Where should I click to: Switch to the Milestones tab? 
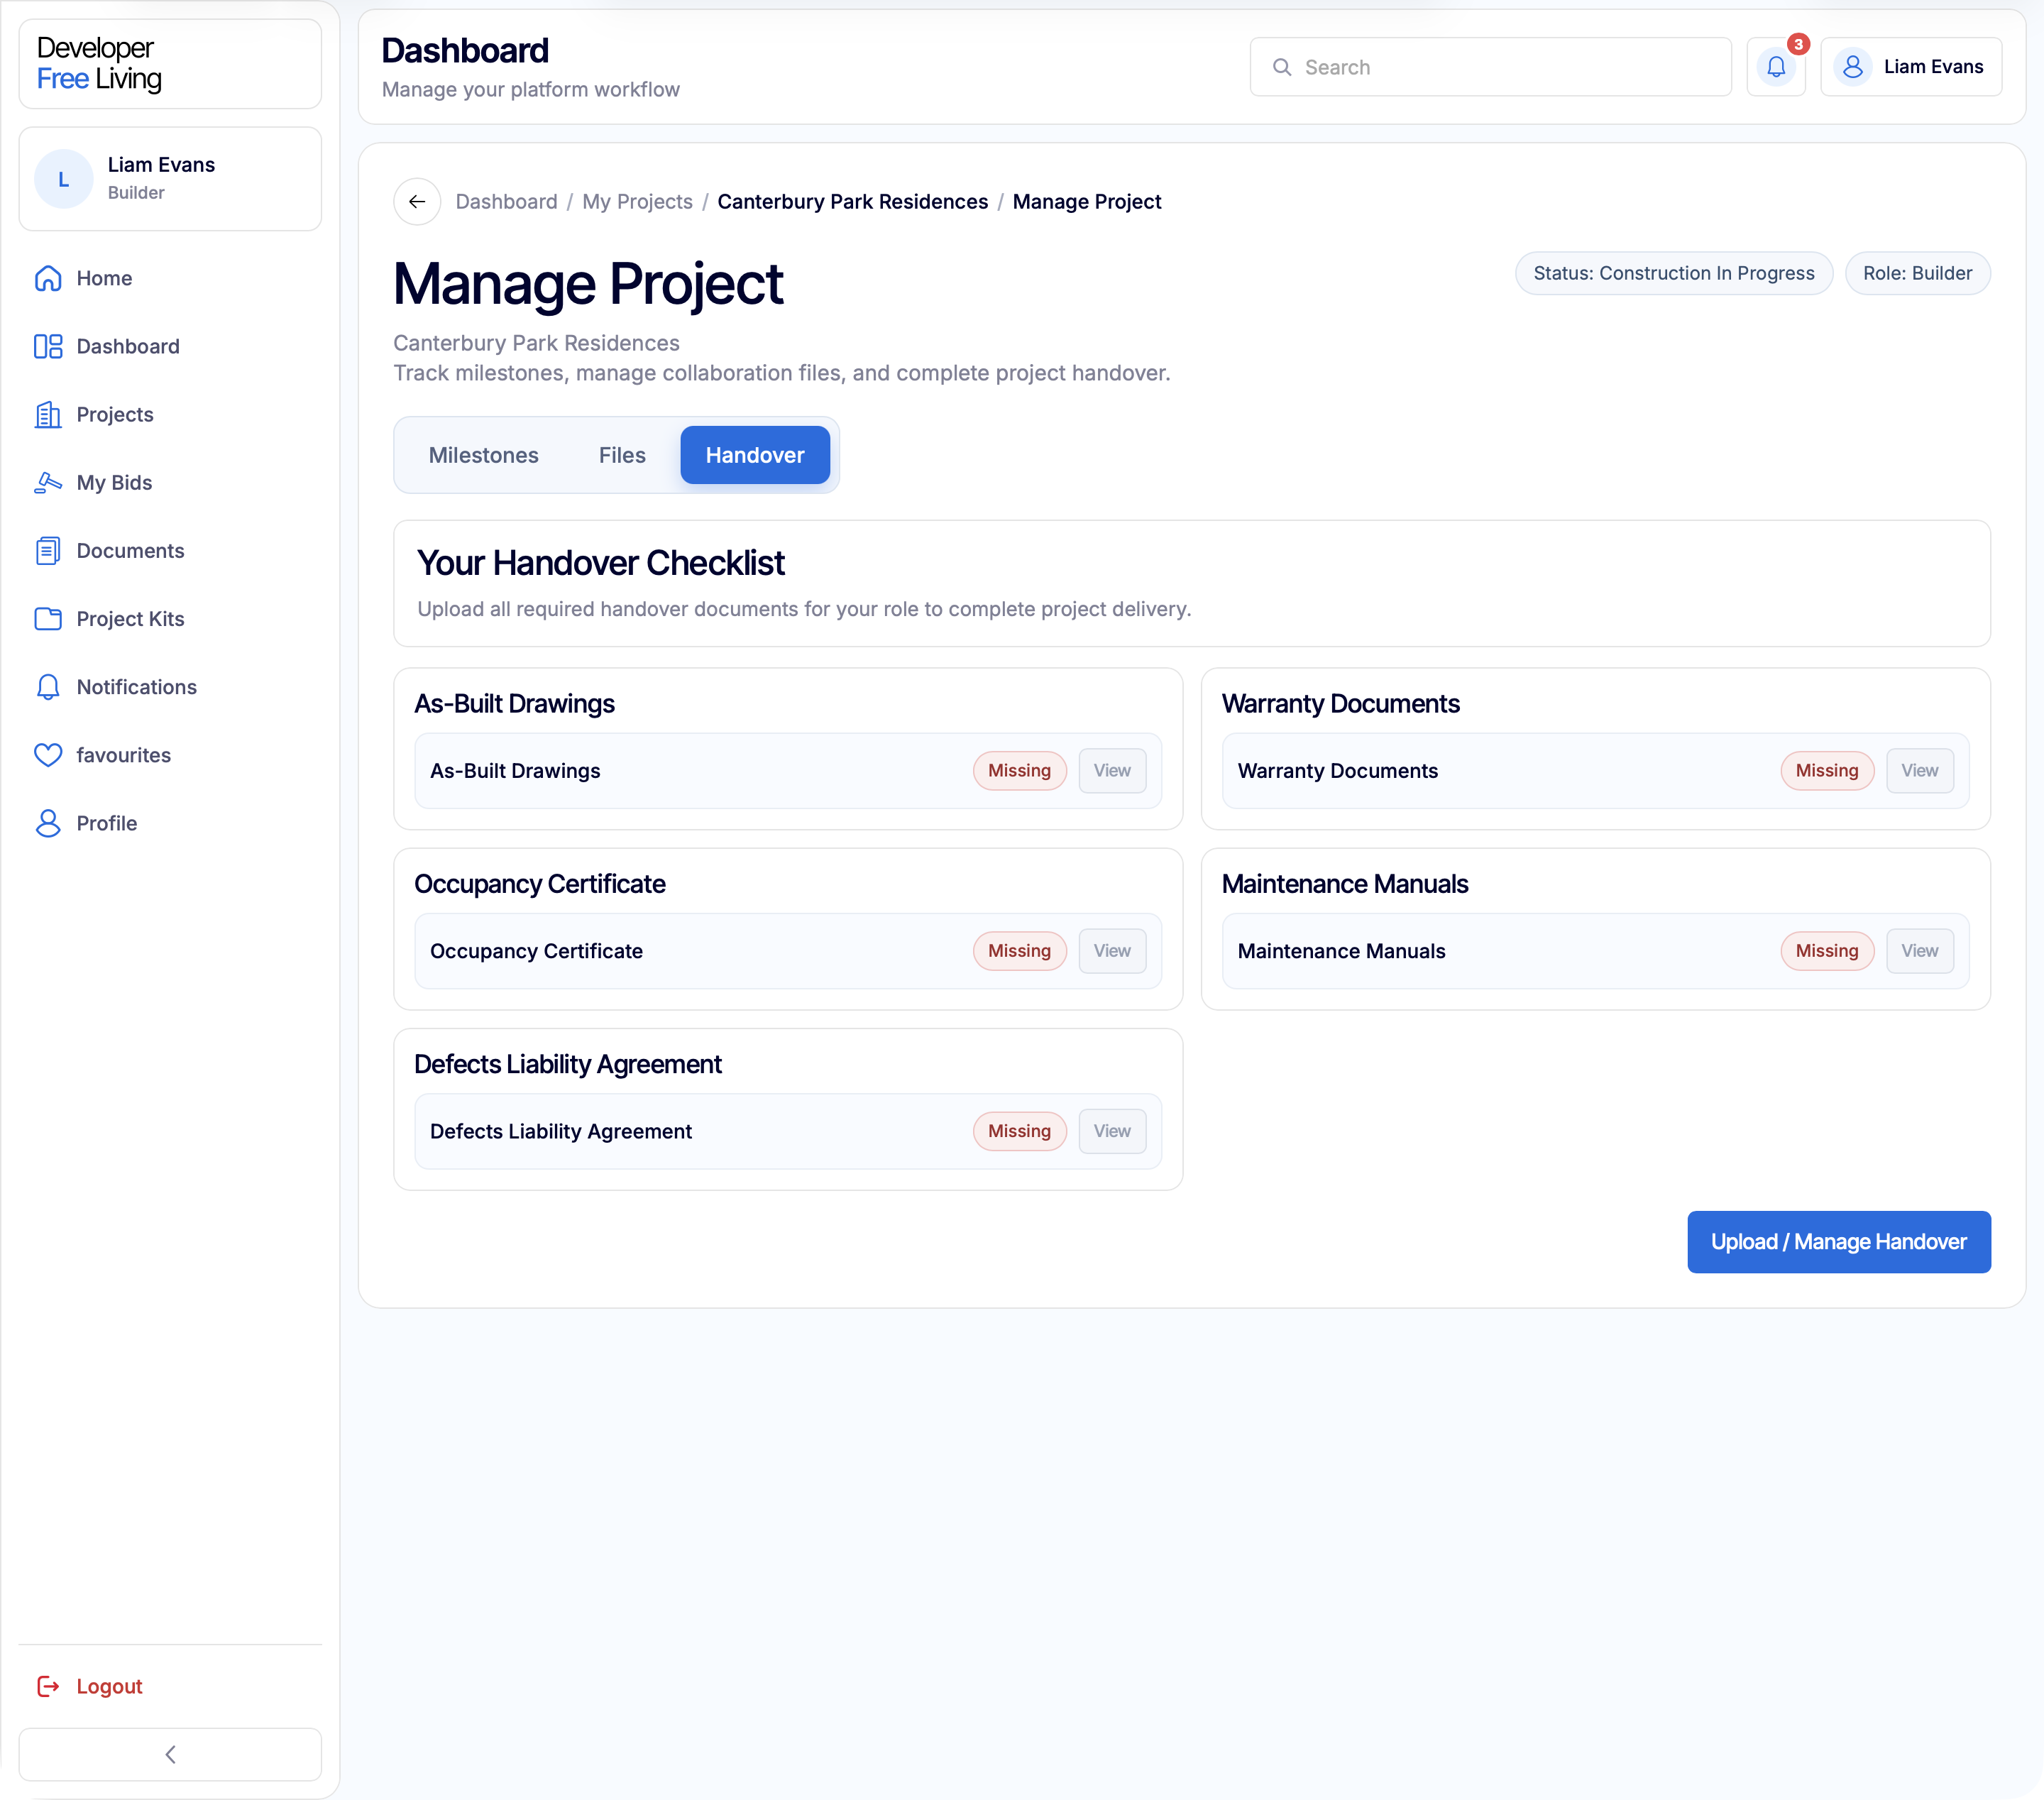click(x=483, y=455)
